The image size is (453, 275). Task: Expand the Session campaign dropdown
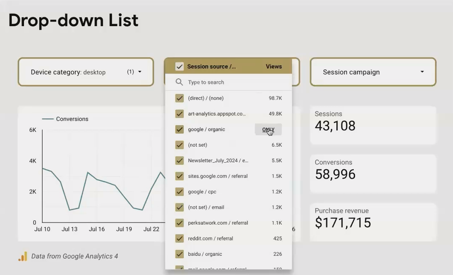point(422,72)
